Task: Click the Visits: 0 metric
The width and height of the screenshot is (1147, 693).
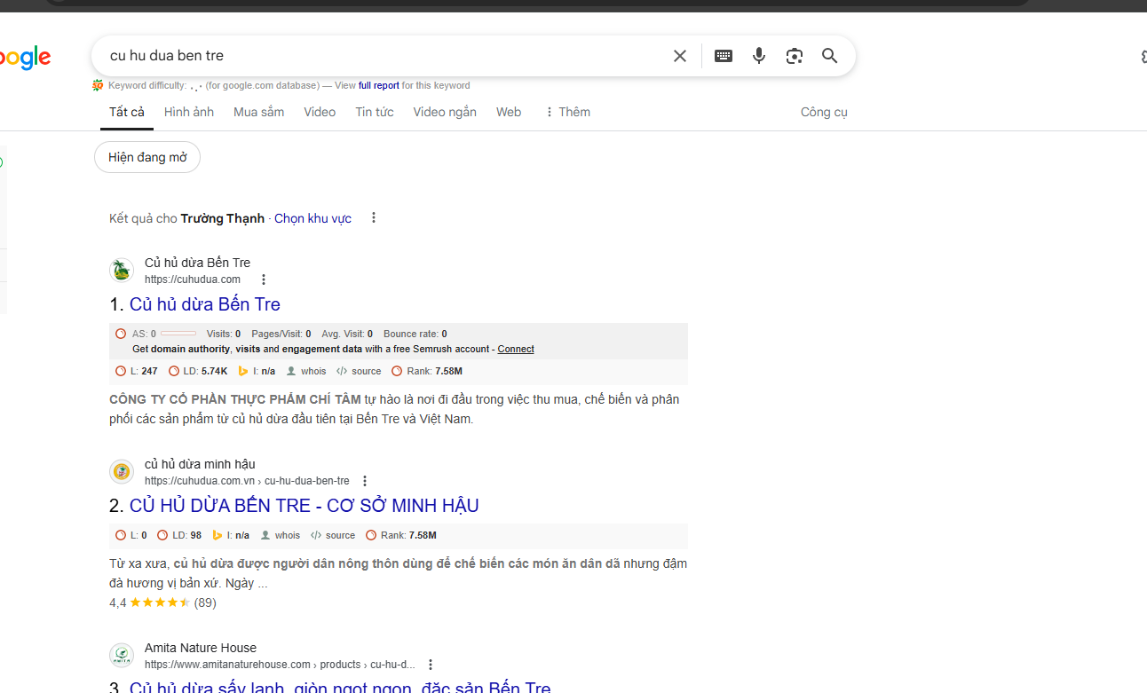Action: 224,335
